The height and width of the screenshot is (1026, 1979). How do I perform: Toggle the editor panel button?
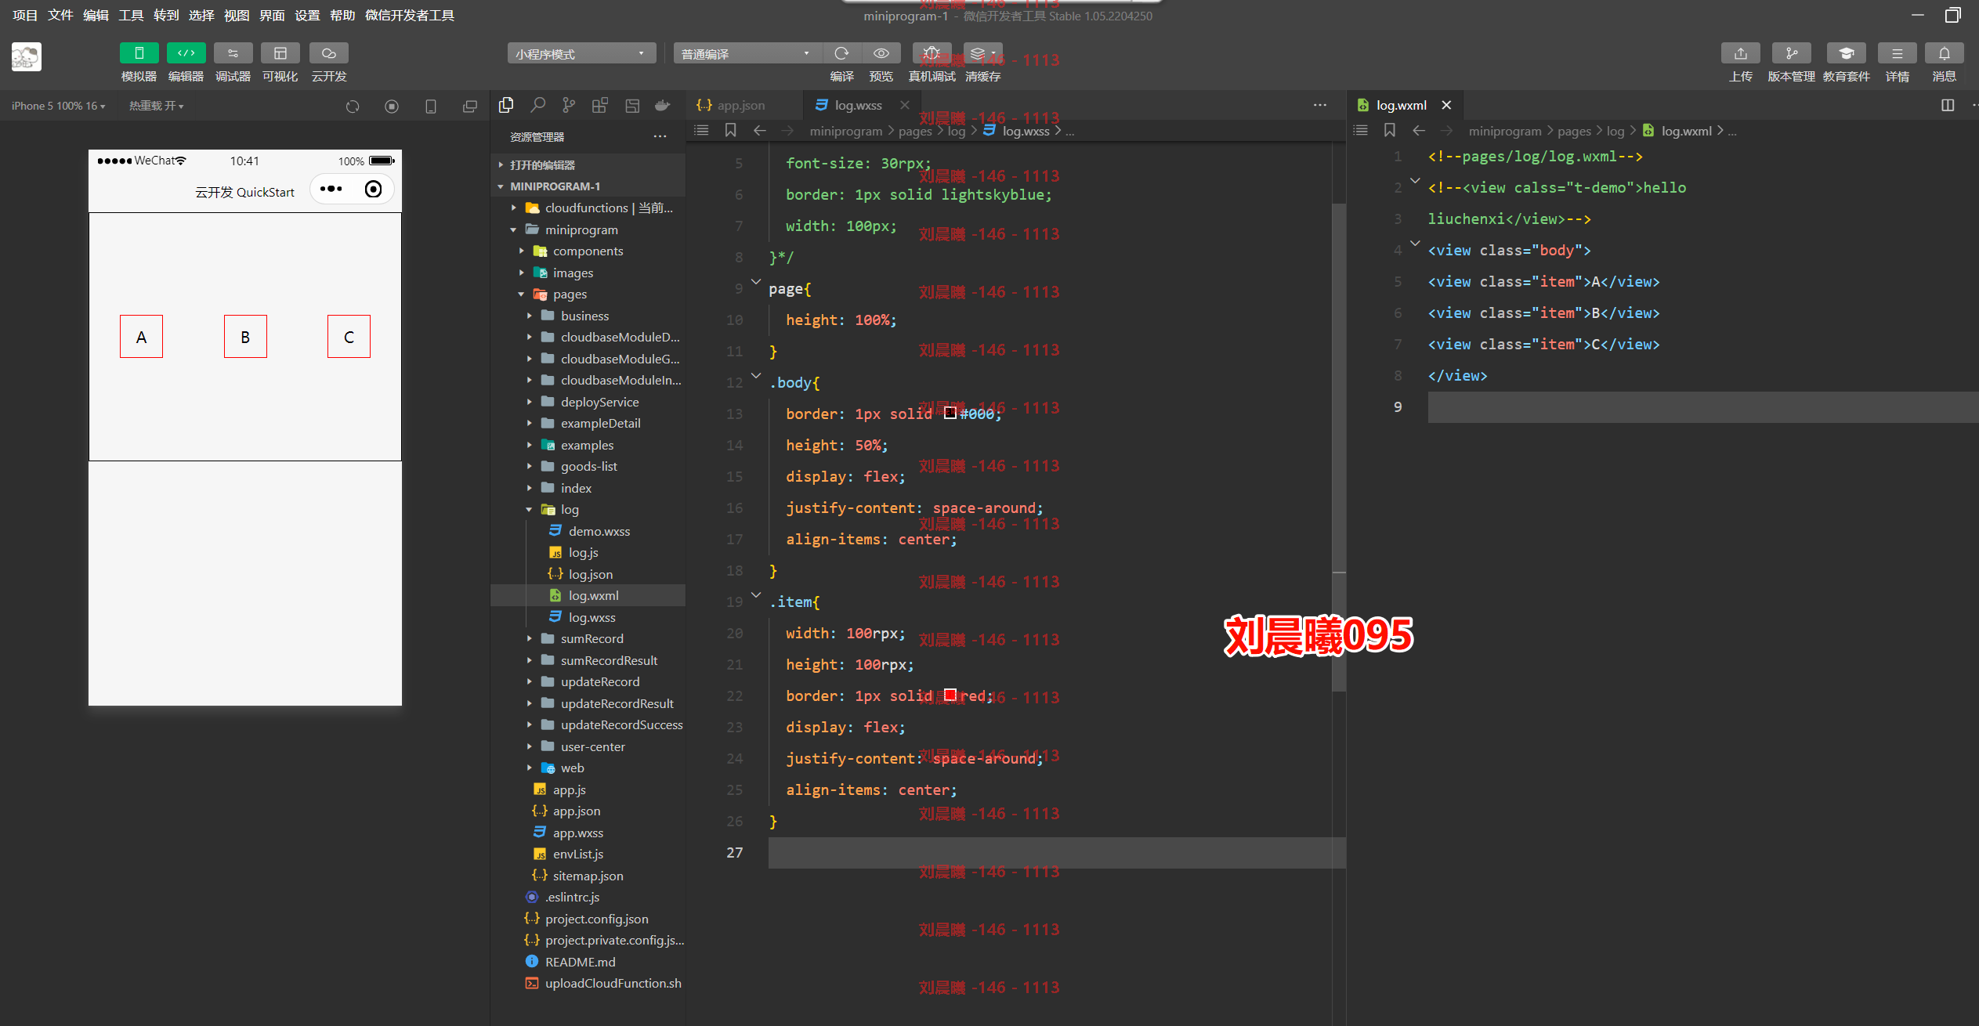(186, 53)
